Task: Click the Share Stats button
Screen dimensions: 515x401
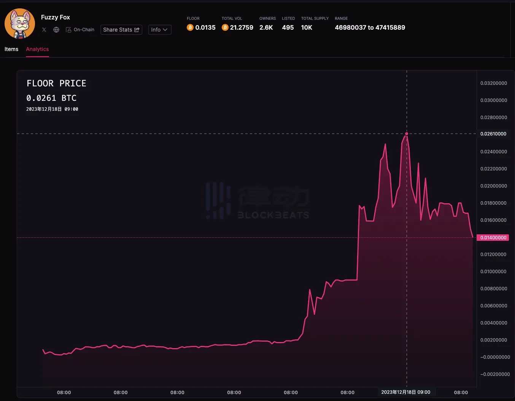Action: click(x=121, y=30)
